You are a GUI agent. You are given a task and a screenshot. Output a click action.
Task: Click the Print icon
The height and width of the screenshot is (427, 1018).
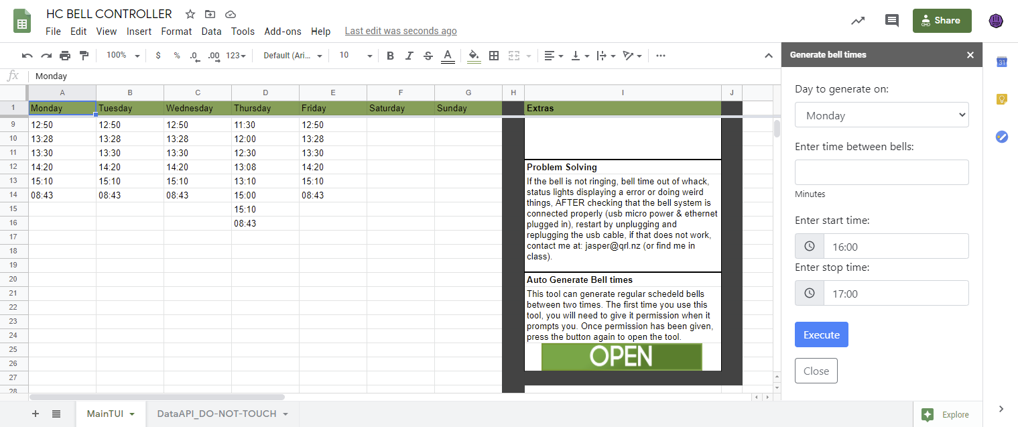pyautogui.click(x=65, y=56)
